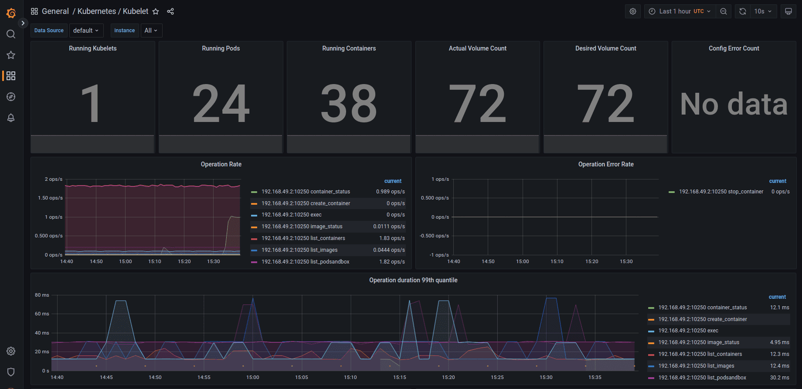Image resolution: width=802 pixels, height=389 pixels.
Task: Open the Configuration gear in sidebar
Action: pos(11,351)
